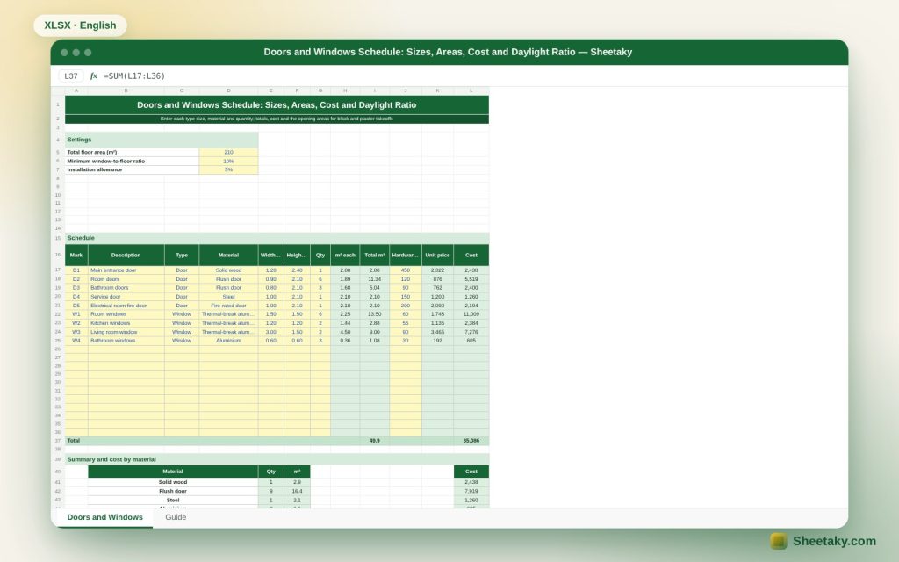Image resolution: width=899 pixels, height=562 pixels.
Task: Select the 'Bathroom doors' description cell
Action: [126, 288]
